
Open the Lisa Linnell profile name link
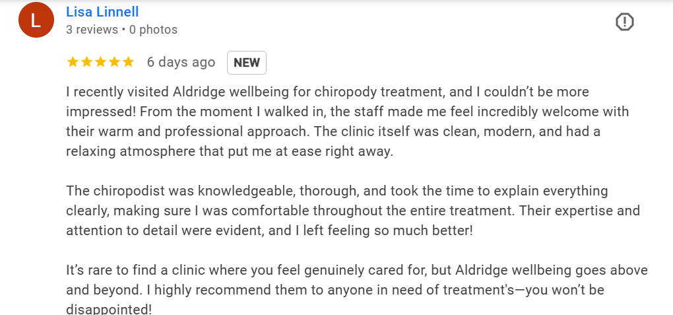(x=102, y=12)
